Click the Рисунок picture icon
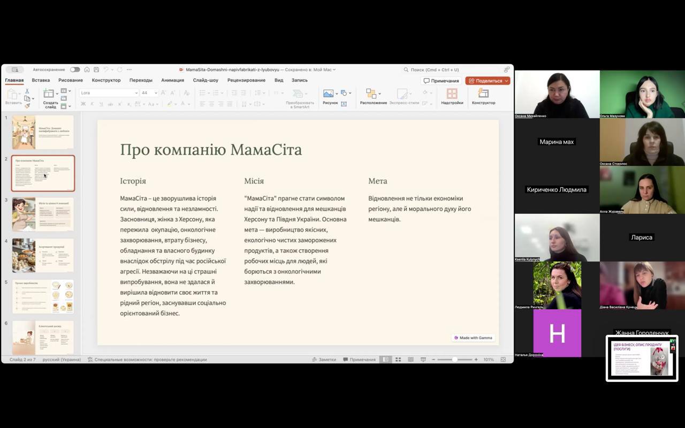Screen dimensions: 685x428 click(x=328, y=94)
